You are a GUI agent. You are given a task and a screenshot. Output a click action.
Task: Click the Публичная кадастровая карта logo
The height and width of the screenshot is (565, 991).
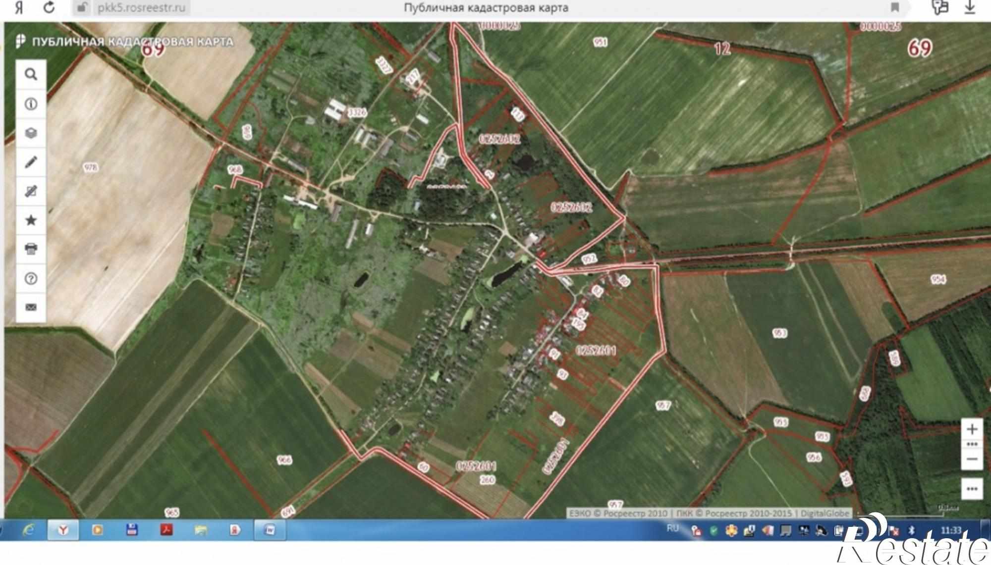pos(124,42)
